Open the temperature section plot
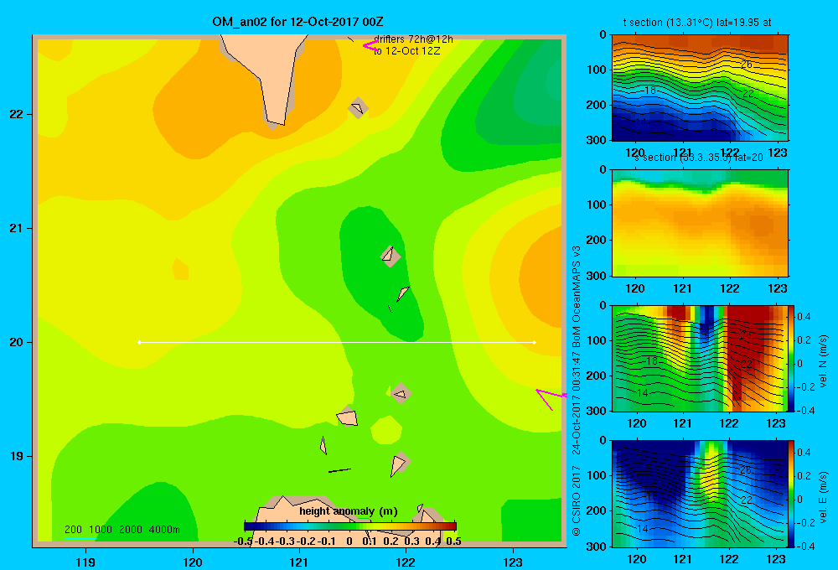Viewport: 838px width, 570px height. pyautogui.click(x=700, y=88)
